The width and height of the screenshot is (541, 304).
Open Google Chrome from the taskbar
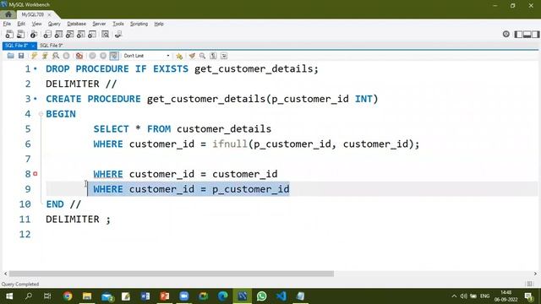click(68, 296)
